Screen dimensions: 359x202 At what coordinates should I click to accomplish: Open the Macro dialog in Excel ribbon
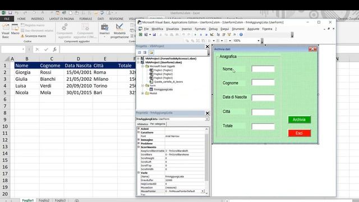(15, 29)
